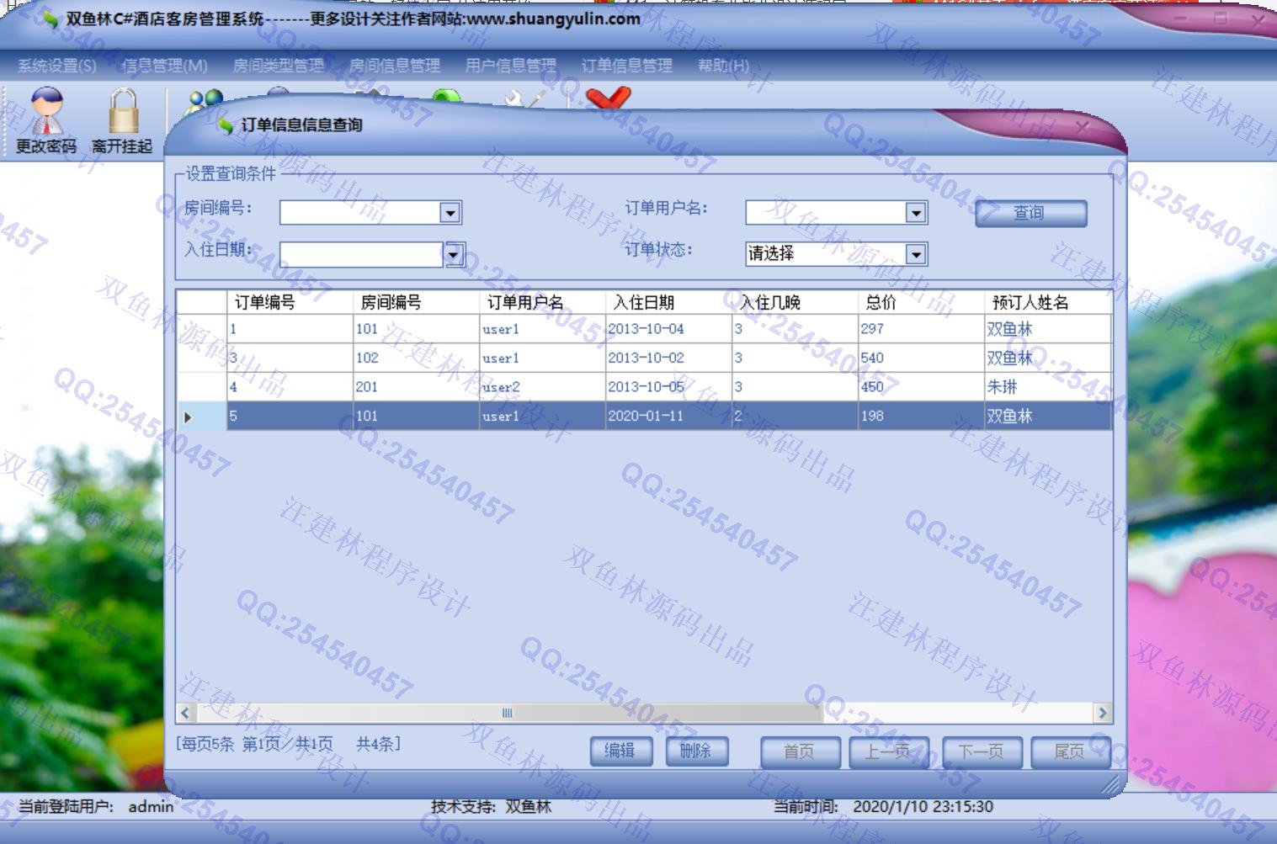Viewport: 1277px width, 844px height.
Task: Sort by 入住日期 column header
Action: pyautogui.click(x=668, y=302)
